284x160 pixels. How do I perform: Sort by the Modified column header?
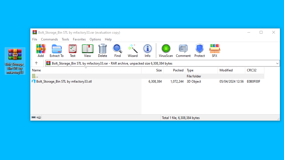[231, 70]
